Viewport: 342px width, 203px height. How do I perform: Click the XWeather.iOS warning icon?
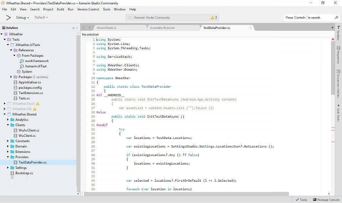coord(35,109)
